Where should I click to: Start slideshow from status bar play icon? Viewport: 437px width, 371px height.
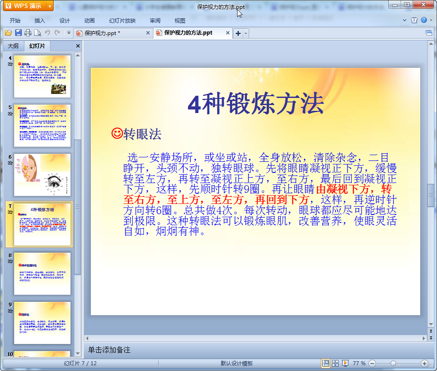(345, 363)
